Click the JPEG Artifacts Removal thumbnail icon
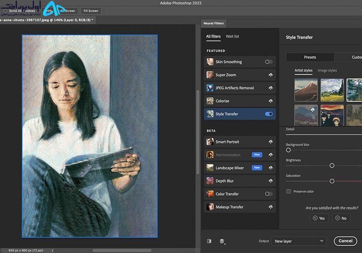This screenshot has width=362, height=253. (x=210, y=88)
